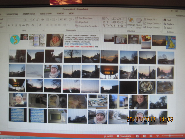Viewport: 185px width, 139px height.
Task: Open Character Spacing AV dropdown
Action: (28, 25)
